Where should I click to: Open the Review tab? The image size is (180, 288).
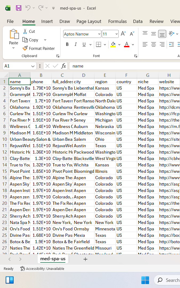click(x=157, y=22)
